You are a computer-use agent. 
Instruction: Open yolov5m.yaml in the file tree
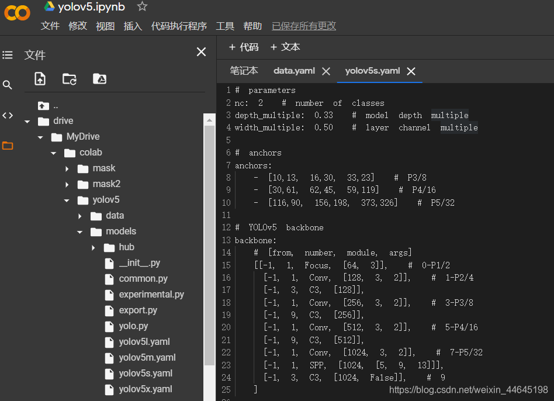(147, 358)
